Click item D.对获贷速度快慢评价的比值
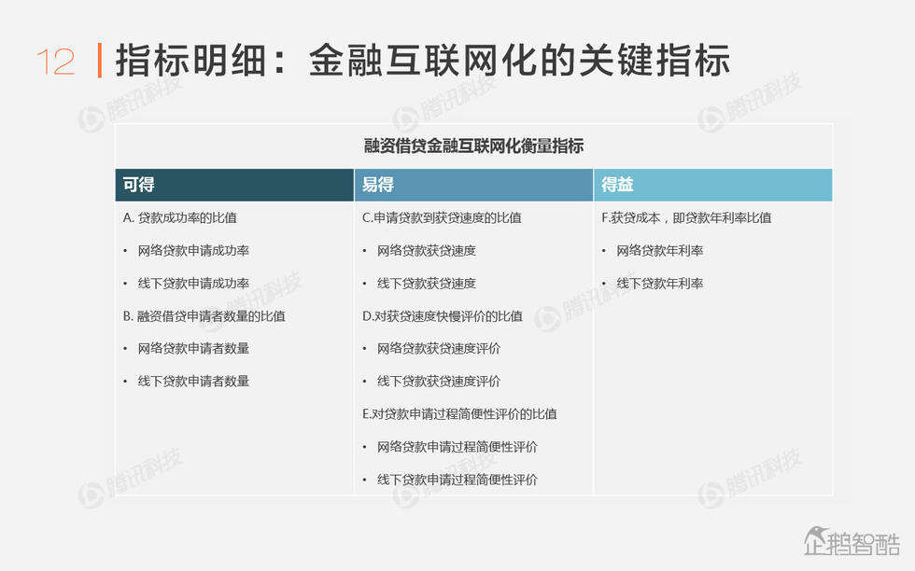 [x=442, y=315]
